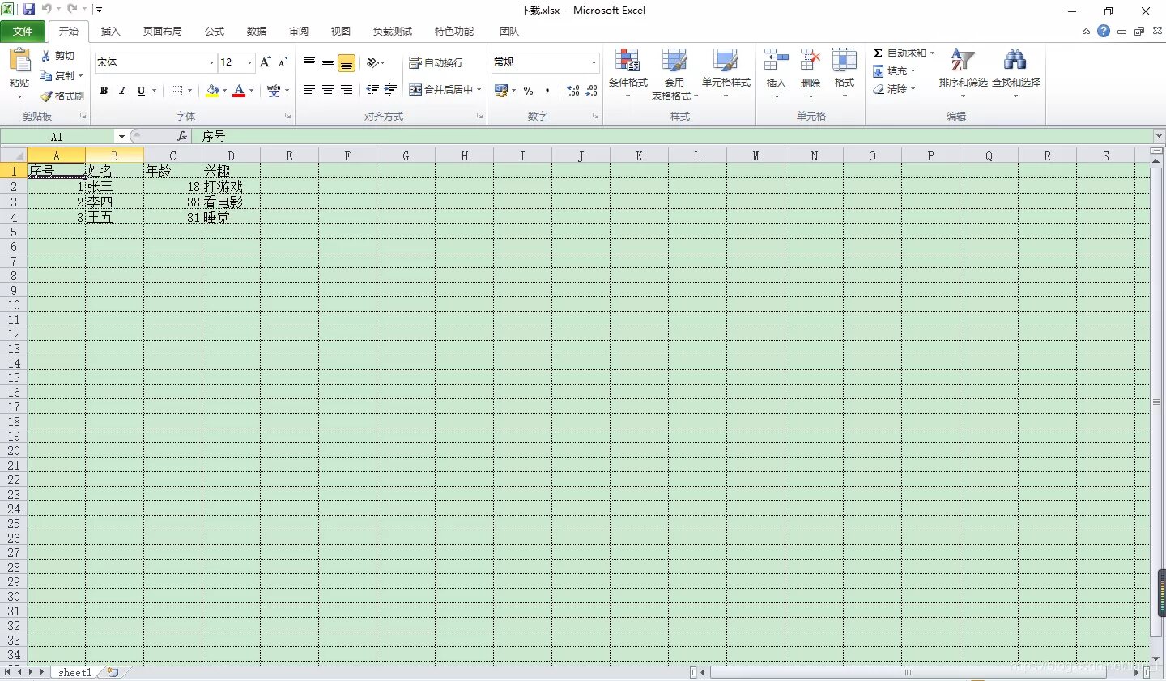Toggle italic formatting with I
The width and height of the screenshot is (1166, 681).
tap(122, 91)
